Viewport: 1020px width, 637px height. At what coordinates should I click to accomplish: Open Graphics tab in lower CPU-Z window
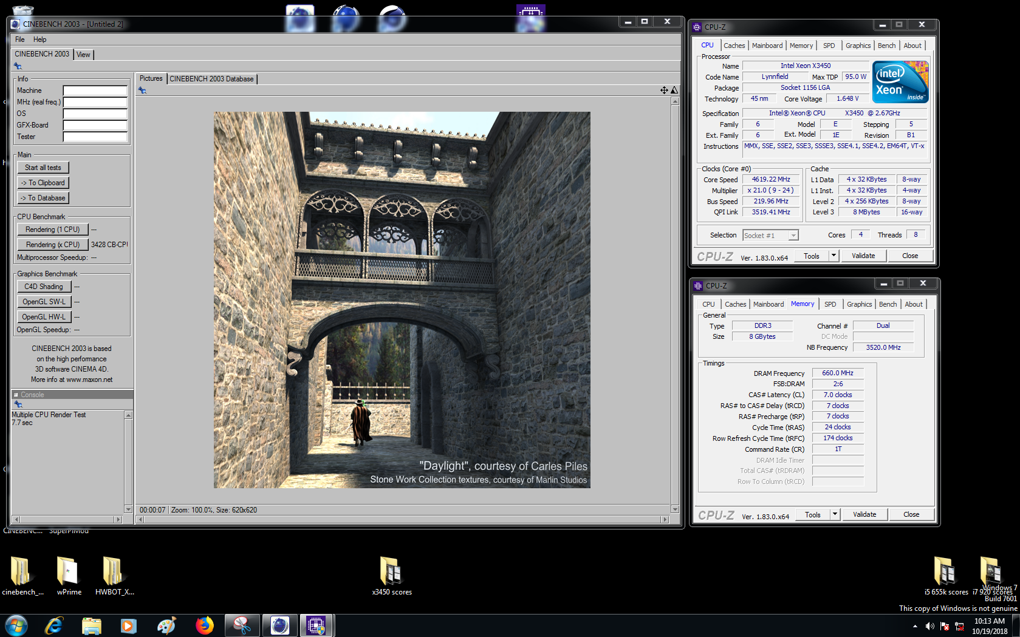(x=859, y=304)
